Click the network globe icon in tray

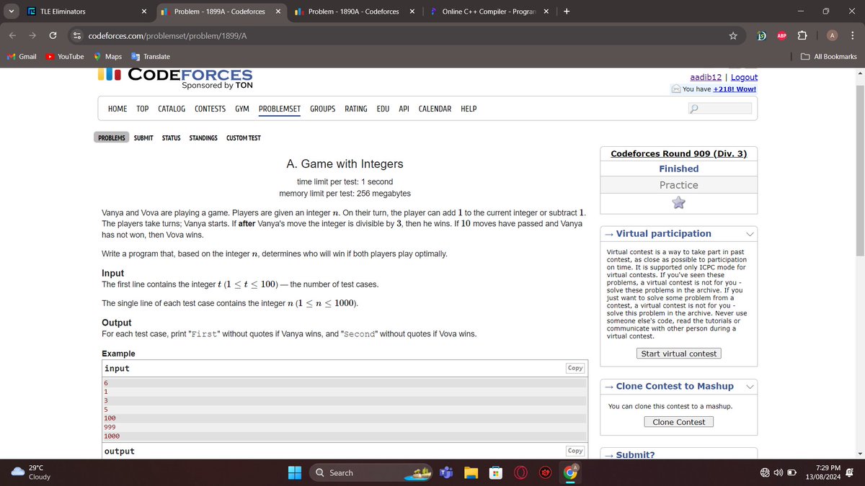click(x=766, y=473)
